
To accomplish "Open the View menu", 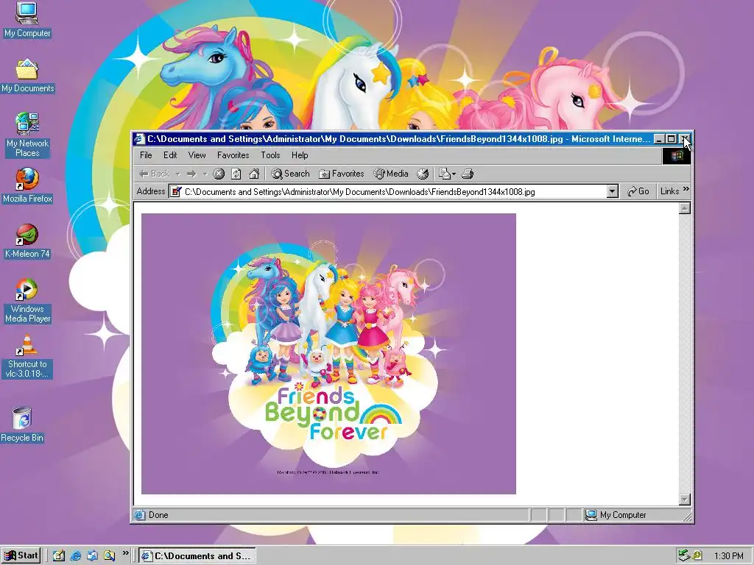I will (197, 155).
